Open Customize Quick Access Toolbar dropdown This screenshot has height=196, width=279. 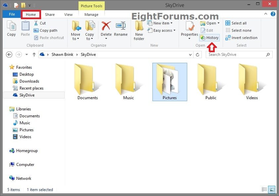click(x=30, y=6)
